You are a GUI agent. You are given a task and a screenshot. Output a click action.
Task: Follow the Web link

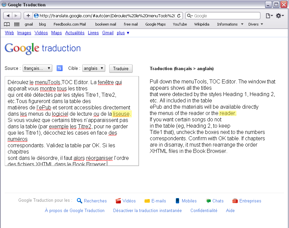tap(9, 33)
